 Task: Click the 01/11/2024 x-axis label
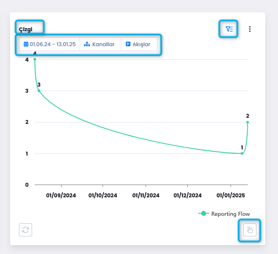point(146,196)
